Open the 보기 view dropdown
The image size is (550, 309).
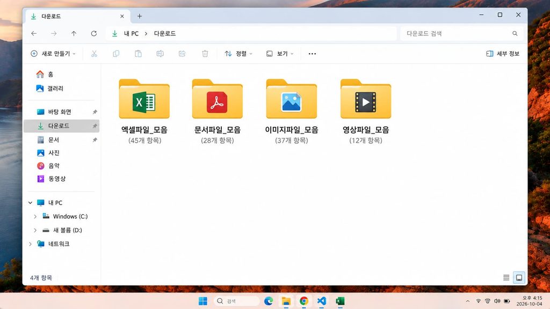click(x=280, y=54)
